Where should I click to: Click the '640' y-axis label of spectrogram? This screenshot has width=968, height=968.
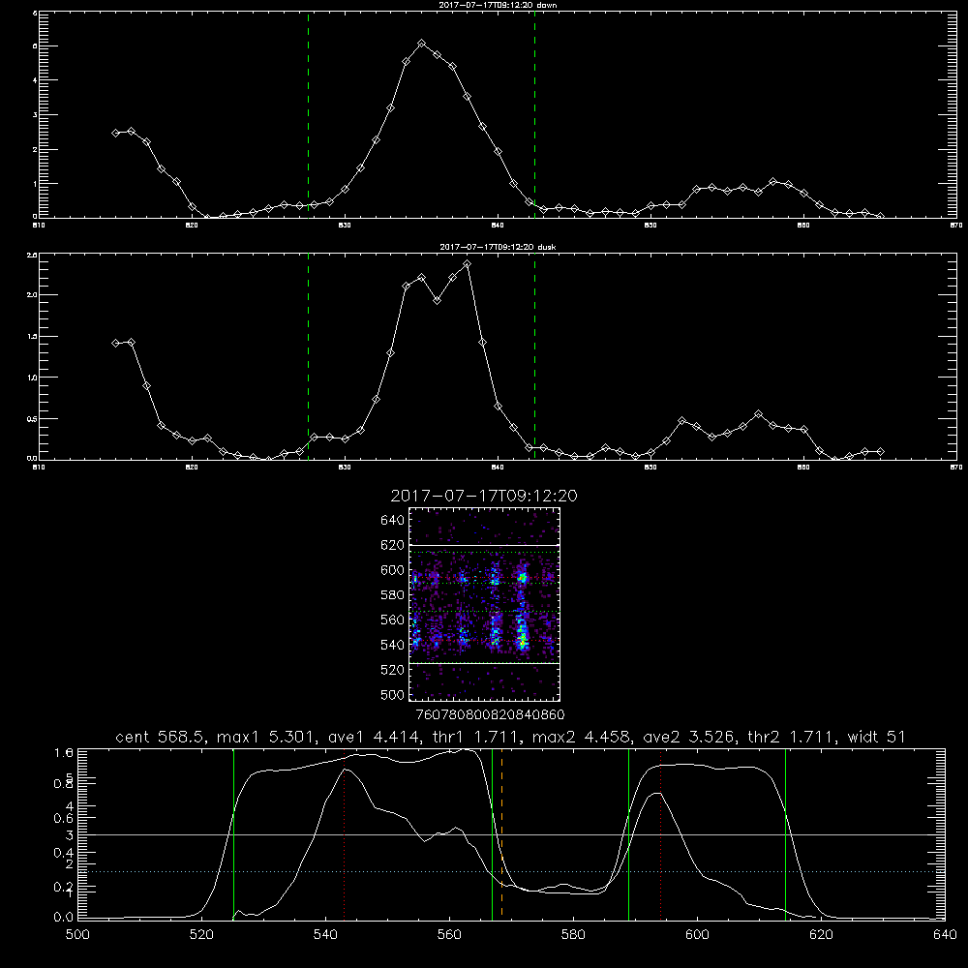click(x=393, y=520)
